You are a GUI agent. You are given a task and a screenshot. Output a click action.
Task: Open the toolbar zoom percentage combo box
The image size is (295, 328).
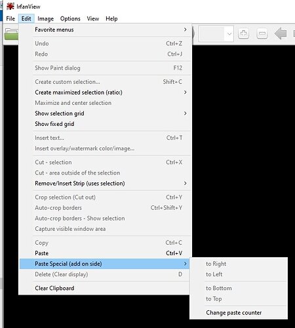[216, 34]
